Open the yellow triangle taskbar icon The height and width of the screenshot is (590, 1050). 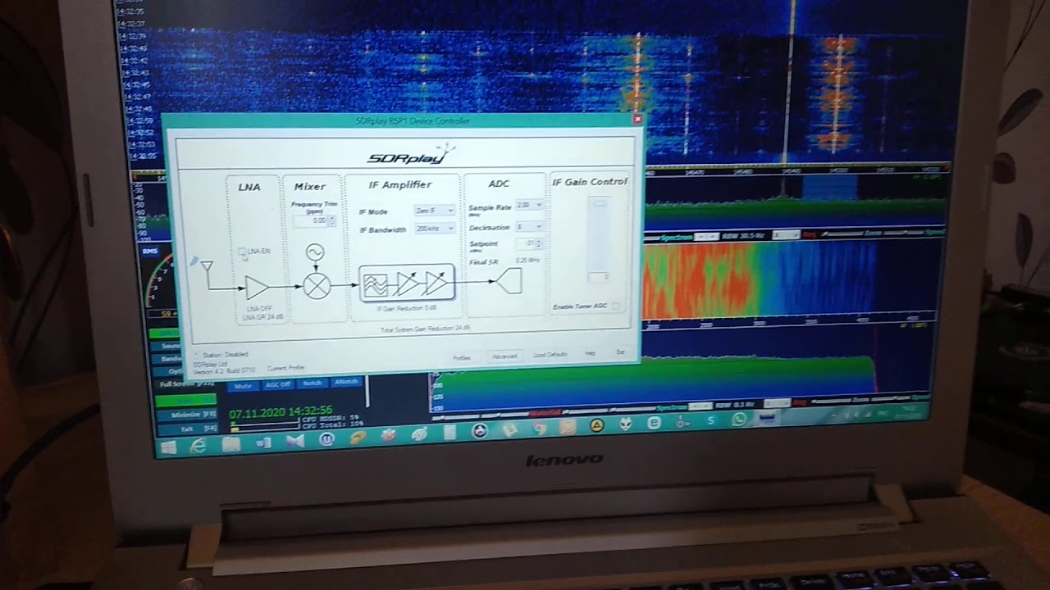[x=597, y=425]
